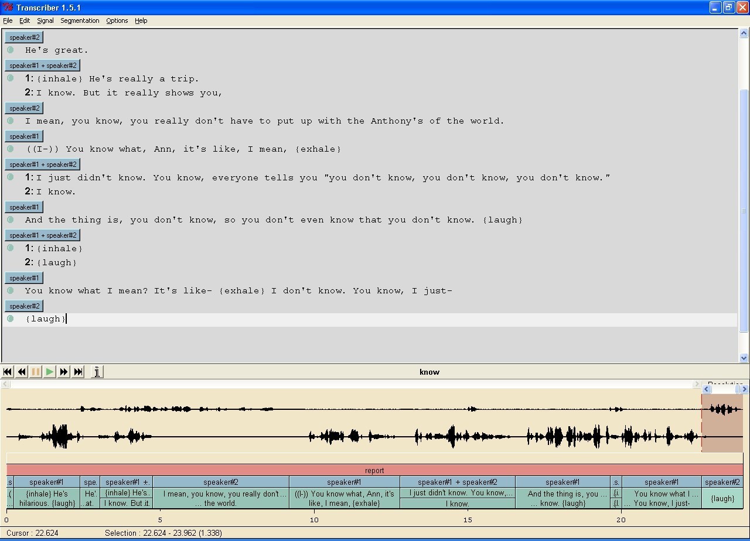
Task: Click speaker#1 button above "((I-)) You know what, Ann"
Action: coord(25,136)
